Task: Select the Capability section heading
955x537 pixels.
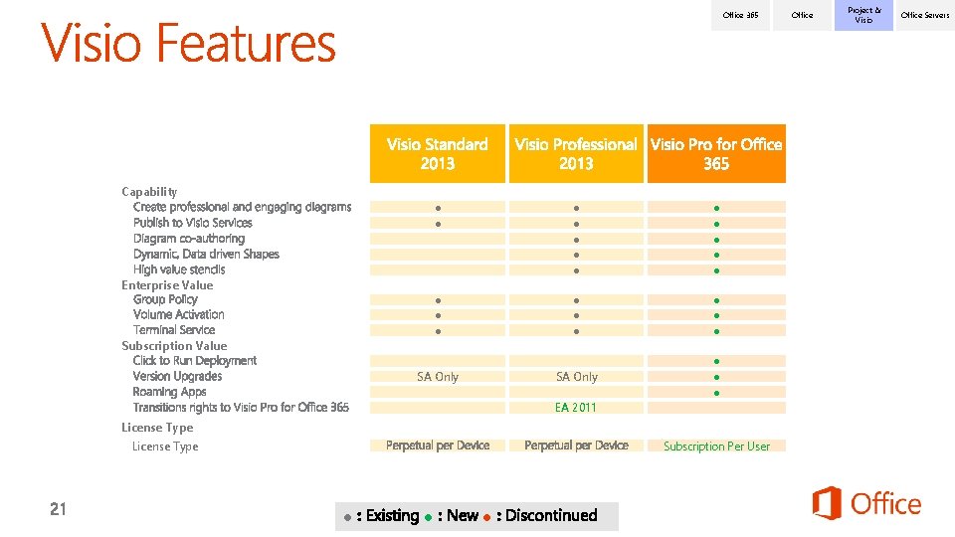Action: coord(149,192)
